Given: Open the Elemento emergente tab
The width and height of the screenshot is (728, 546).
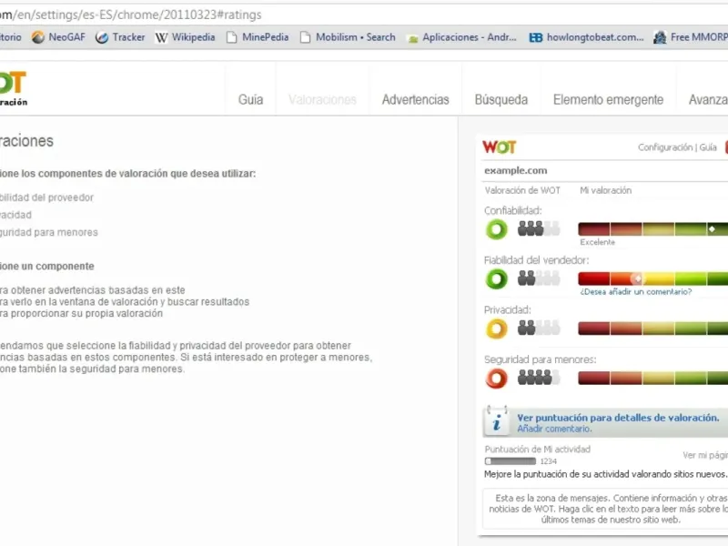Looking at the screenshot, I should (608, 99).
